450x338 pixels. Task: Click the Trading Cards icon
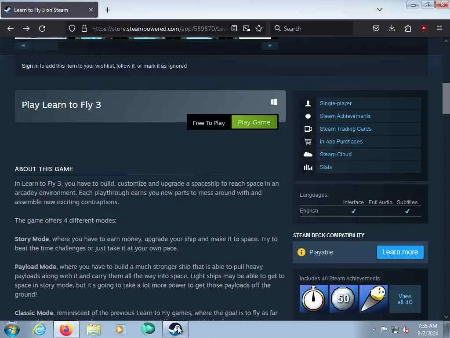pos(308,129)
